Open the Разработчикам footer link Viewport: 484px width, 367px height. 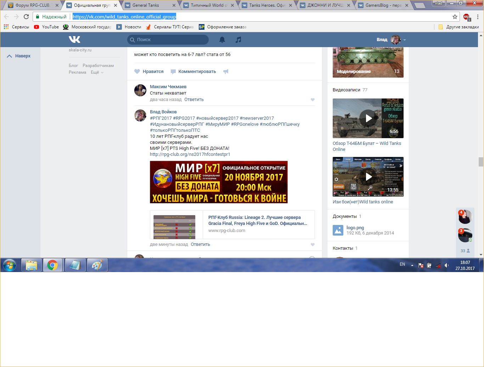point(98,66)
